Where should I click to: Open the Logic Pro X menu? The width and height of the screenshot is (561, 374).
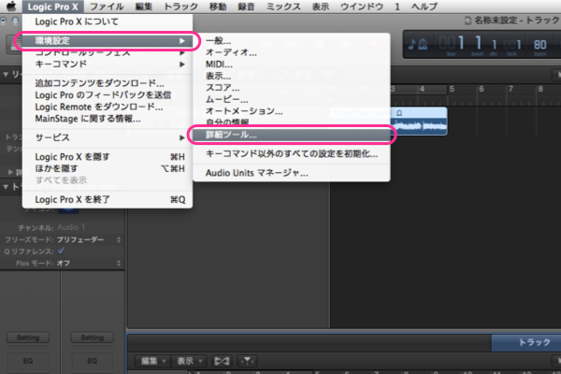tap(53, 7)
